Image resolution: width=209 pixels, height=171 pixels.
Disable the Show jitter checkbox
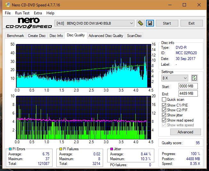tap(164, 115)
